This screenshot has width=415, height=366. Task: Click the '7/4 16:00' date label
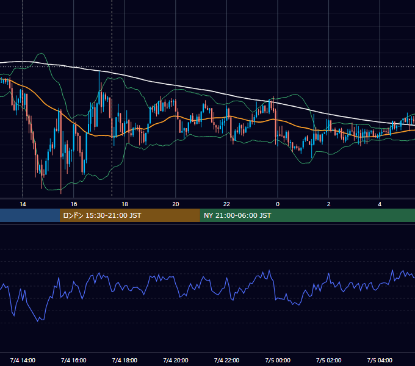[x=74, y=360]
